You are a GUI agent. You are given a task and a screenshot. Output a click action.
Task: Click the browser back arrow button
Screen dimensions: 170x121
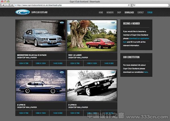click(3, 5)
